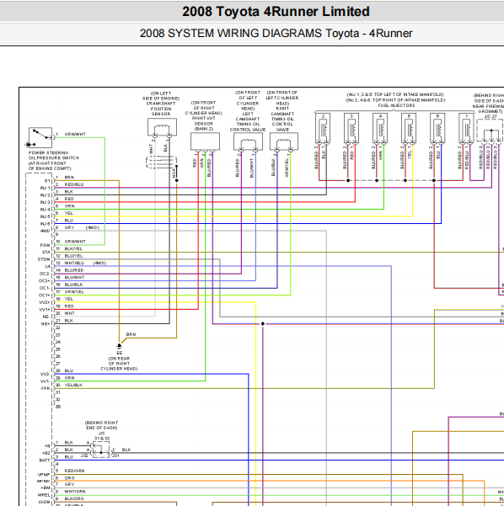Click the 'WHT' wire label at NE- pin 20

tap(69, 313)
